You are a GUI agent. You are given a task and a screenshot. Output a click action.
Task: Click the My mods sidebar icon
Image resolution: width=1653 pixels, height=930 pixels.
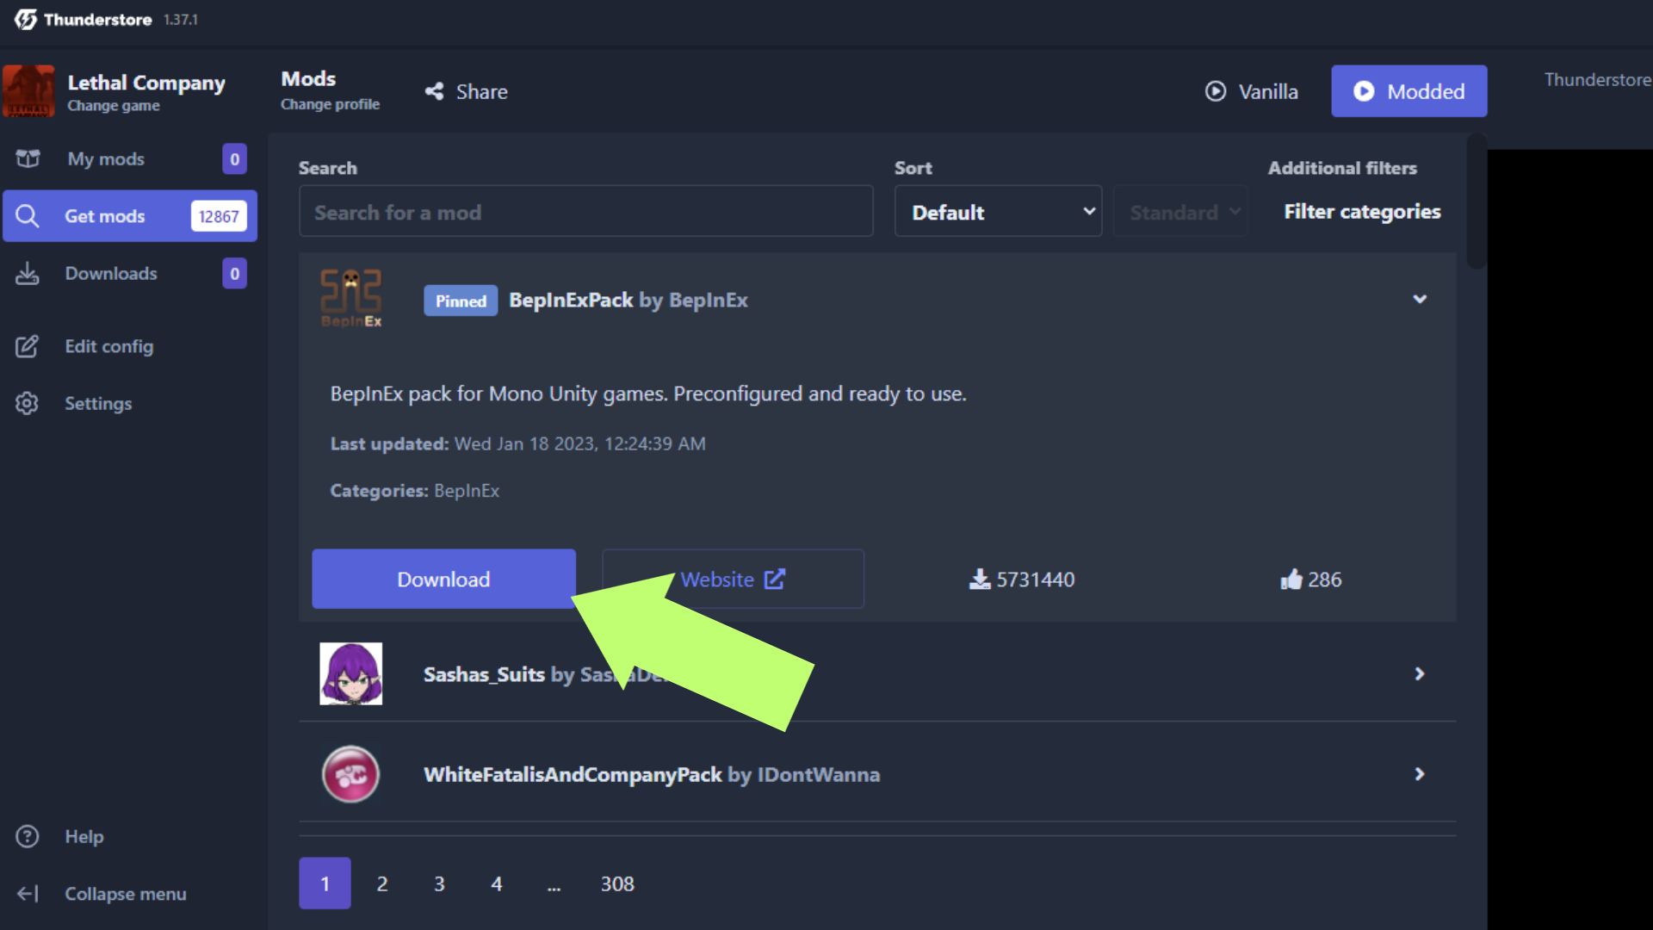tap(28, 159)
